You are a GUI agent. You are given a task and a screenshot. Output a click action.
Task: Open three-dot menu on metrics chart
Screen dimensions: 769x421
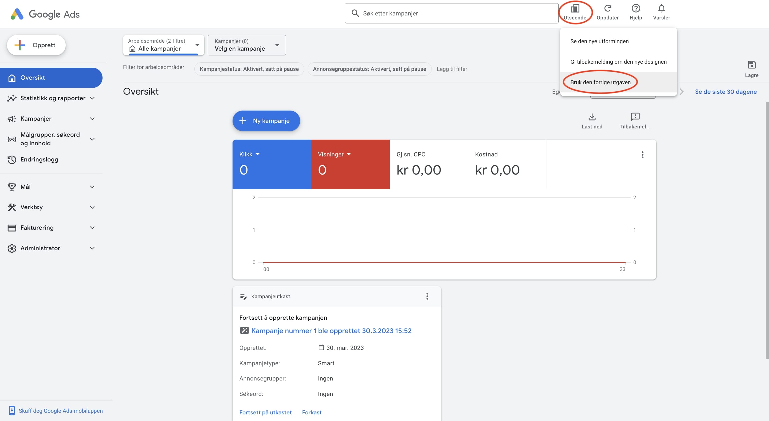coord(642,155)
